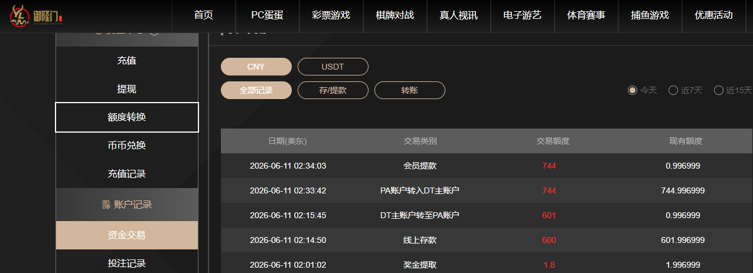Open the 体育赛事 menu item
Screen dimensions: 753x273
coord(586,15)
